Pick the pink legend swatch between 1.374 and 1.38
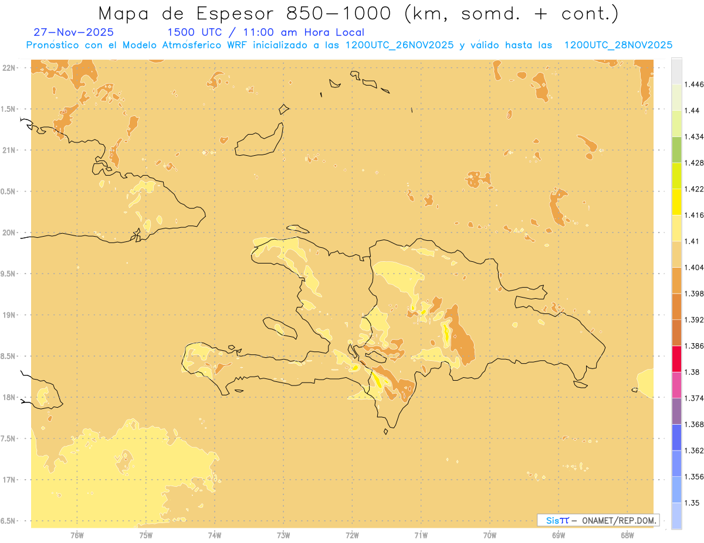Image resolution: width=704 pixels, height=543 pixels. (x=676, y=385)
